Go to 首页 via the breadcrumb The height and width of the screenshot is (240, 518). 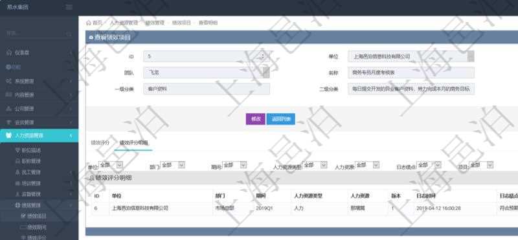[x=97, y=23]
